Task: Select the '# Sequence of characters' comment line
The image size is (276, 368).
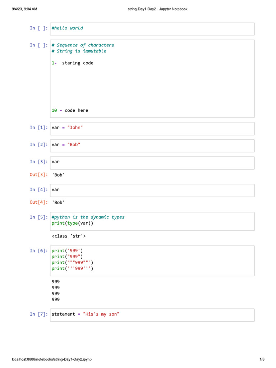Action: coord(83,45)
